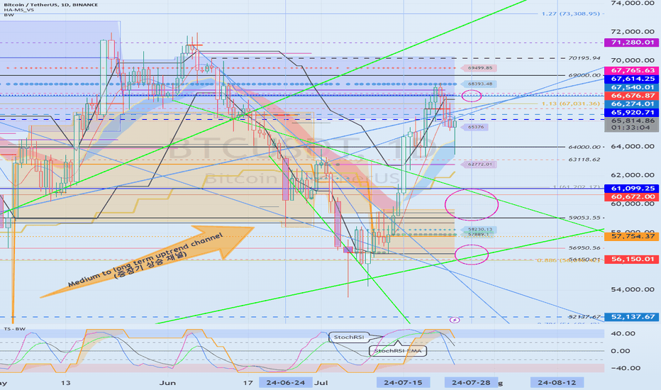Click the 61,099.25 blue price tag
Screen dimensions: 661x390
(x=631, y=189)
